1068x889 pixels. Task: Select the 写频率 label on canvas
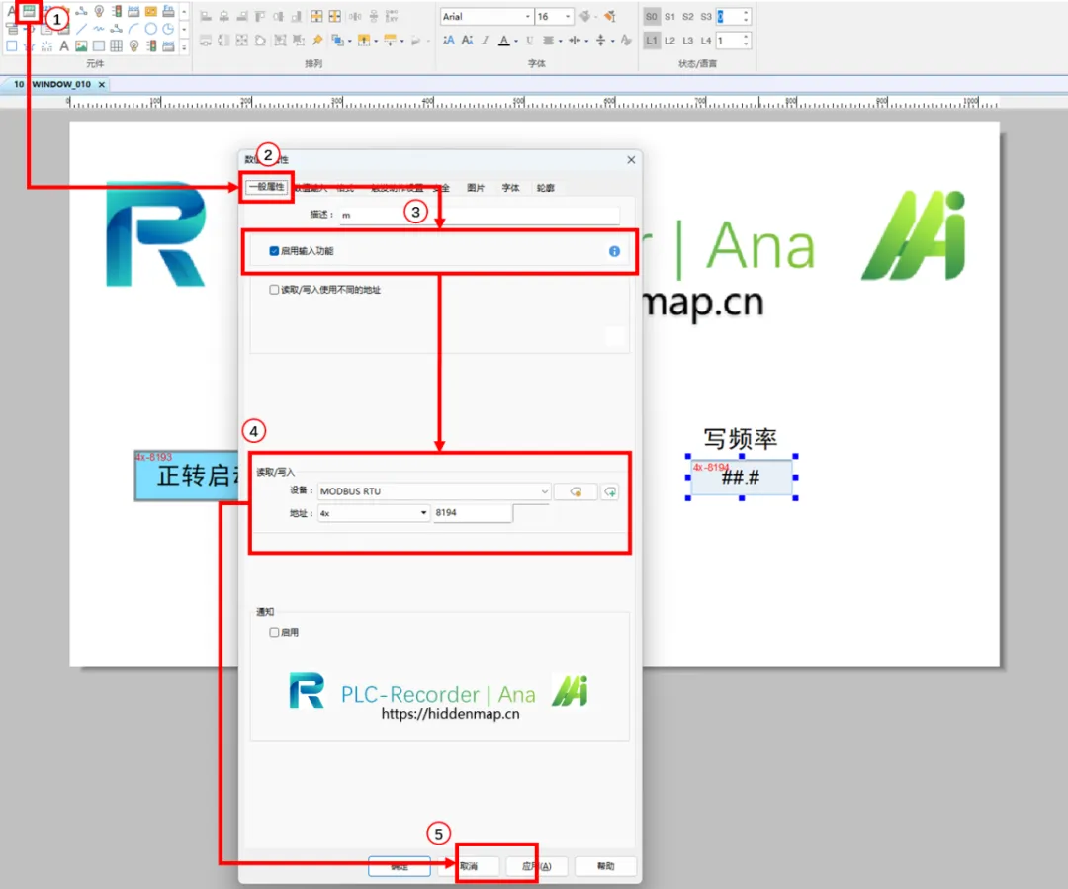coord(741,439)
